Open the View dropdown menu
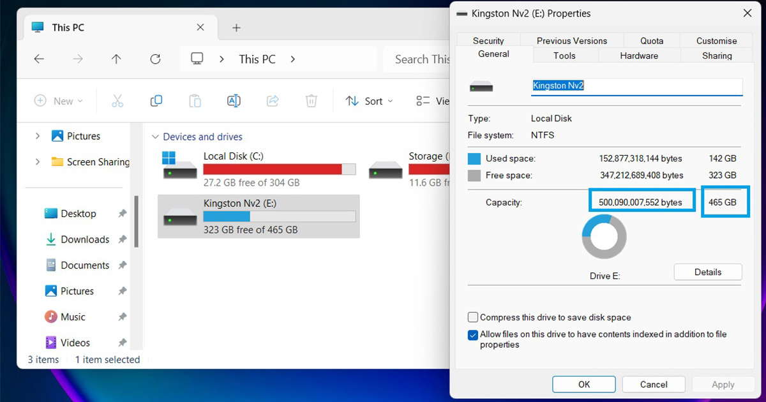The image size is (766, 402). [433, 101]
